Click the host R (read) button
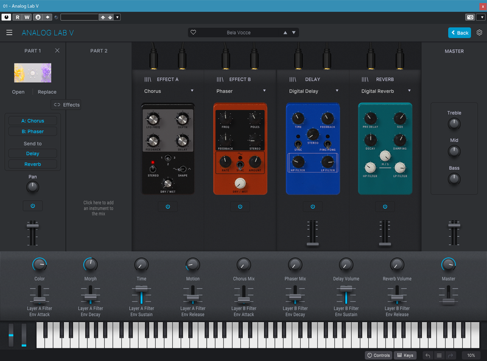The width and height of the screenshot is (487, 361). 18,17
